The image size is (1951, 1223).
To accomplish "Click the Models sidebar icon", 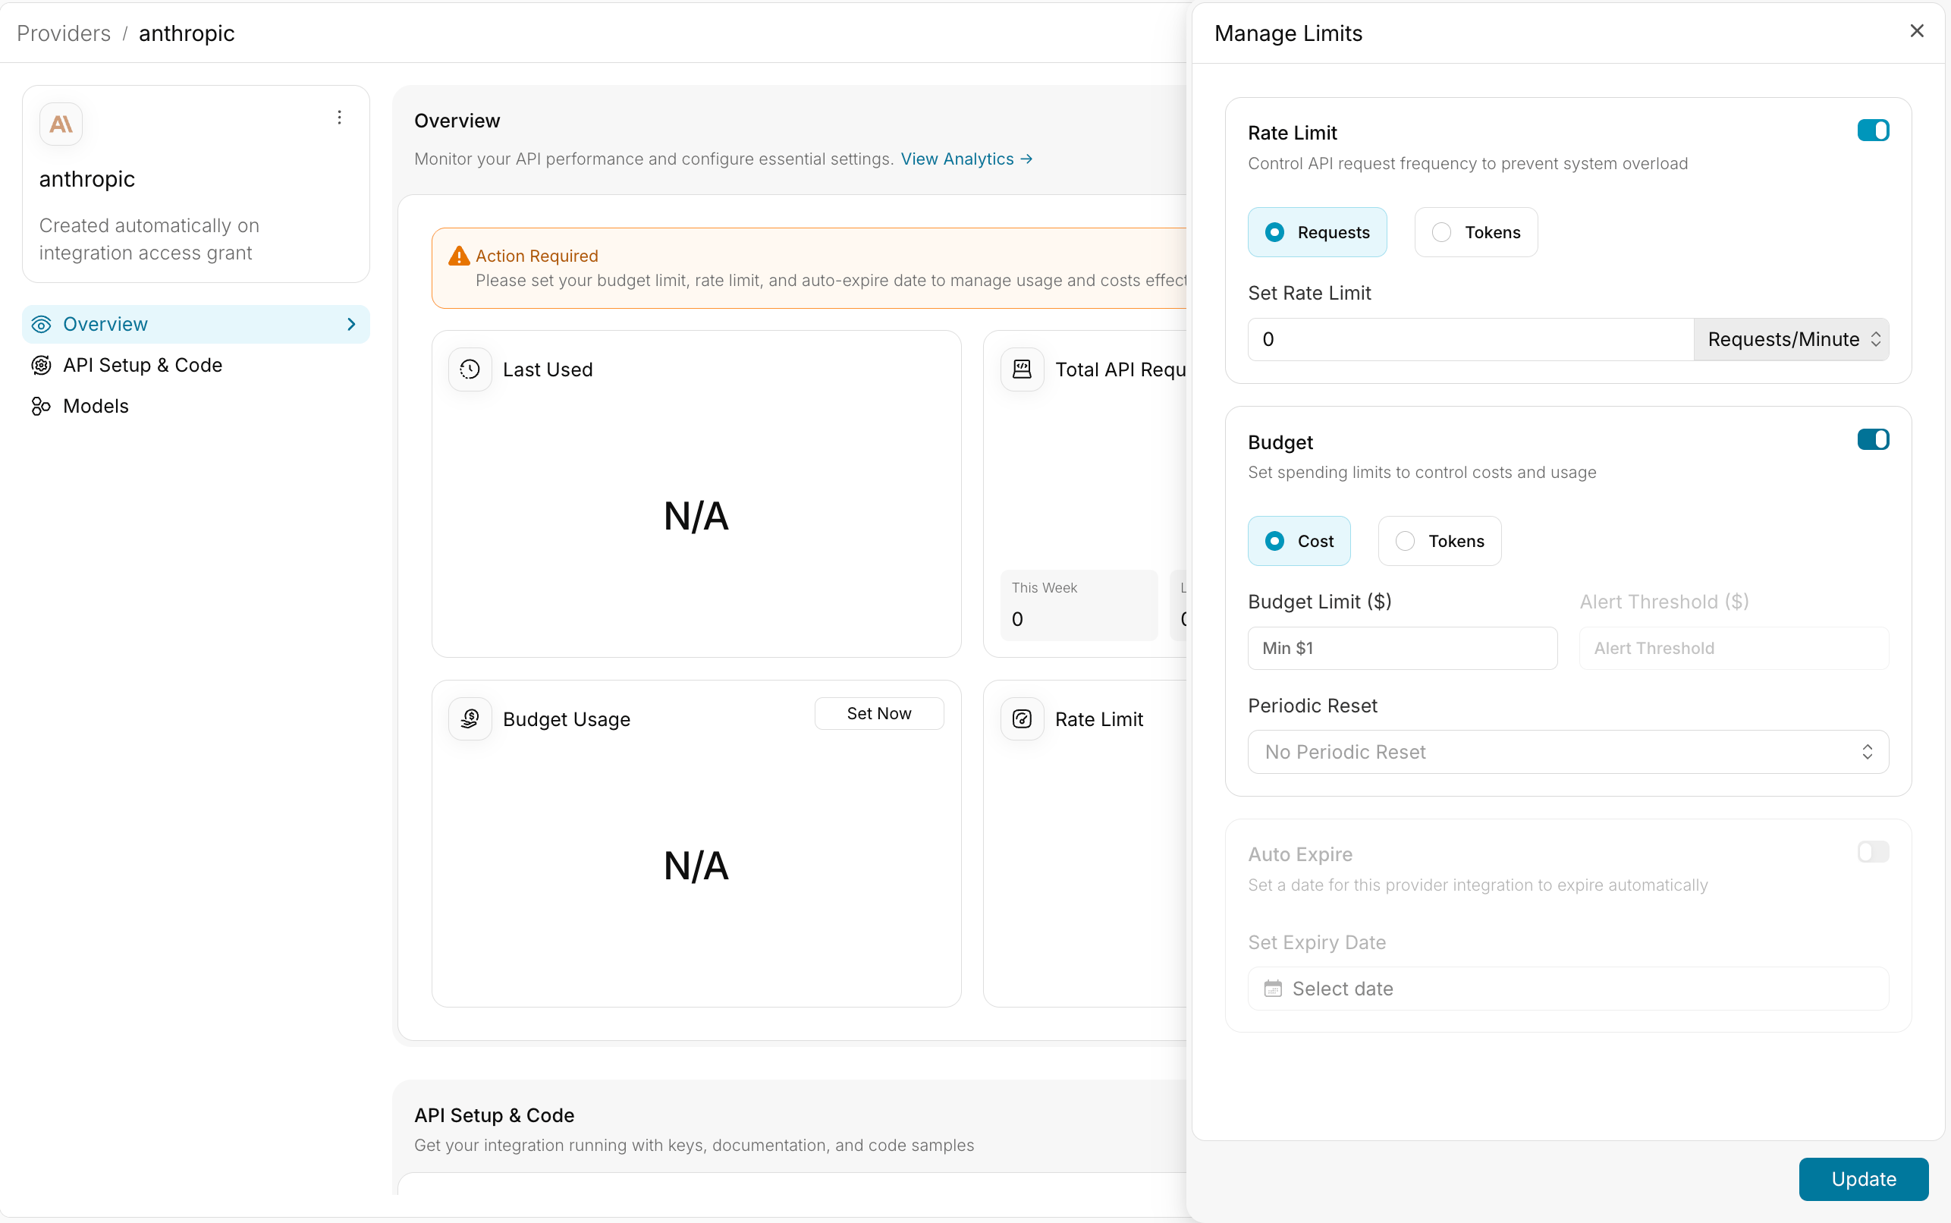I will [x=41, y=406].
